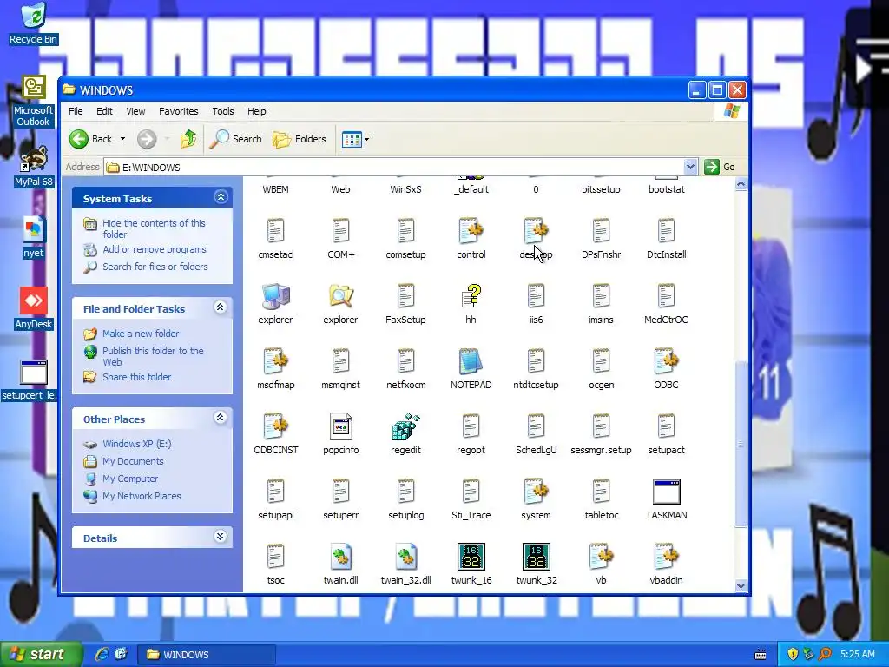889x667 pixels.
Task: Select the TASKMAN file icon
Action: pos(666,492)
